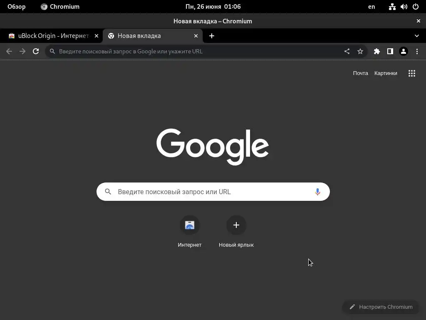This screenshot has height=320, width=426.
Task: Click Настроить Chromium button
Action: 381,307
